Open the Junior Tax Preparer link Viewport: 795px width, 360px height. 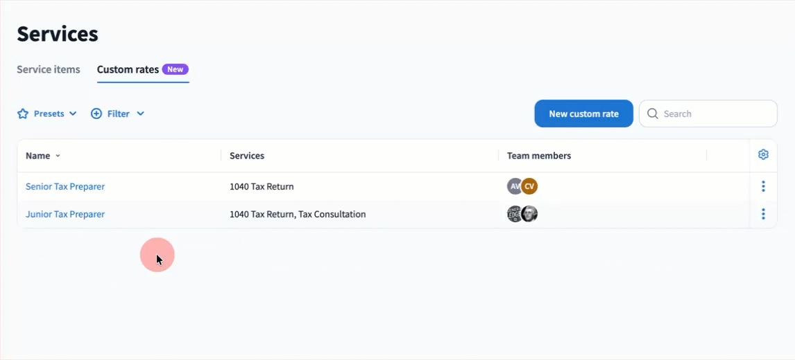[65, 214]
